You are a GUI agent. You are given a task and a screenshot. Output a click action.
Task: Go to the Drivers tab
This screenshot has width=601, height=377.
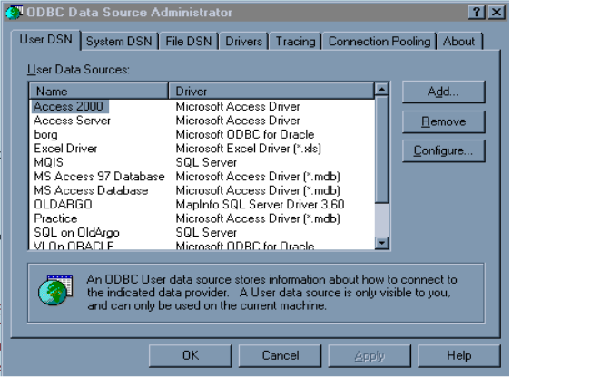(x=243, y=41)
